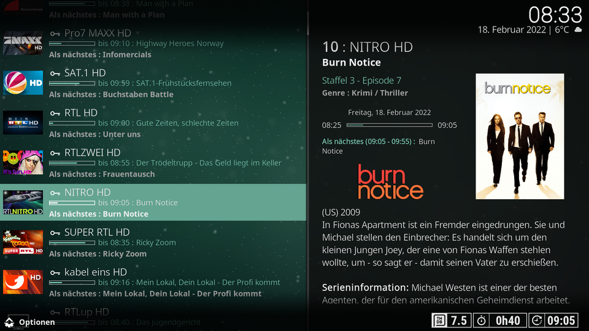The height and width of the screenshot is (331, 589).
Task: Click '(US) 2009' text
Action: pos(341,213)
